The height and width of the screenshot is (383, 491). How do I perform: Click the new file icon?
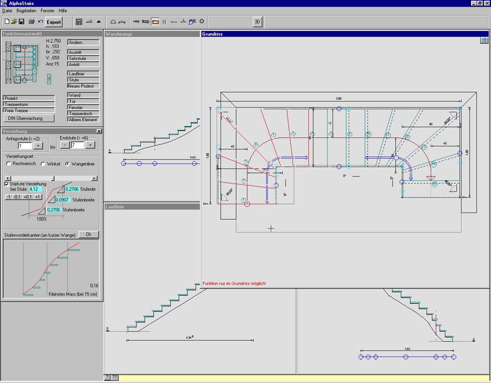pyautogui.click(x=7, y=22)
